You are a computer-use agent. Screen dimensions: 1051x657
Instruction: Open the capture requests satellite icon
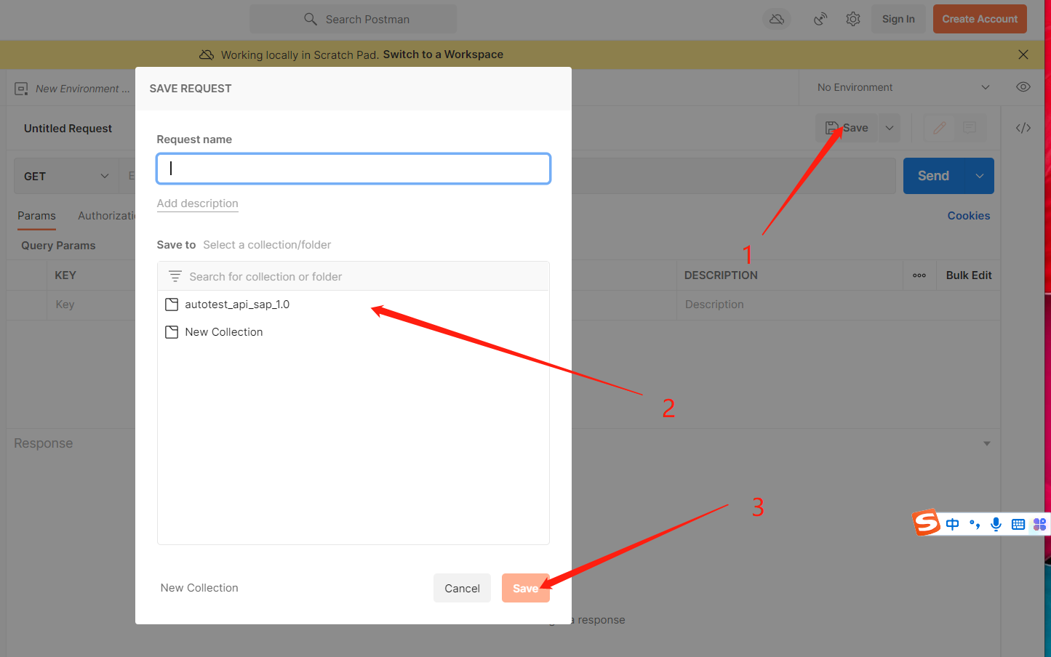coord(820,19)
